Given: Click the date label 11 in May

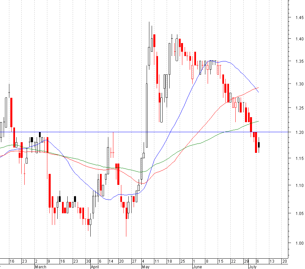Looking at the screenshot, I should 157,261.
